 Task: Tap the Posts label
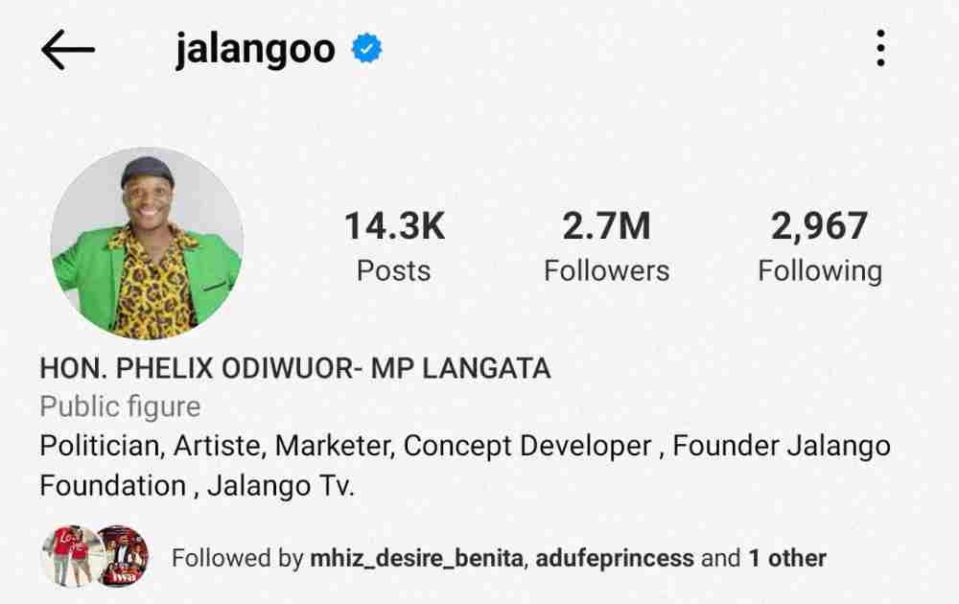394,270
